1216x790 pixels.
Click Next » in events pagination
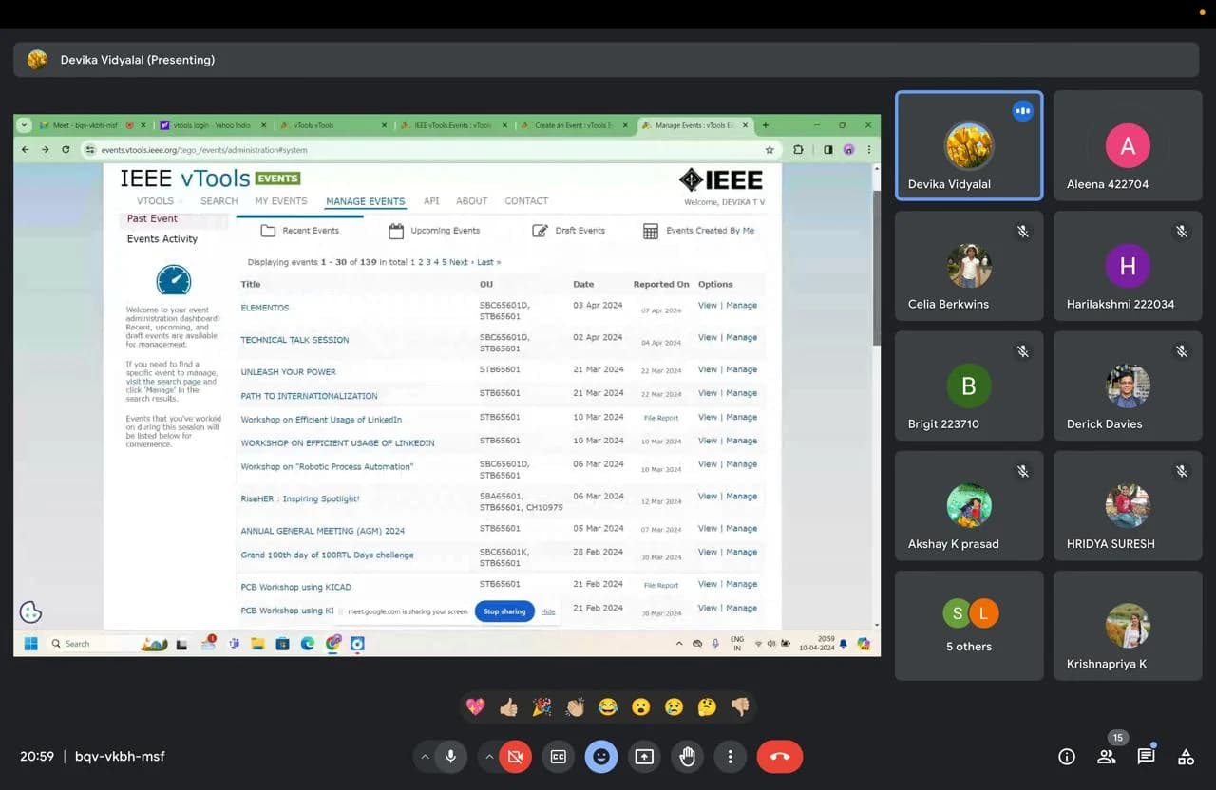461,262
